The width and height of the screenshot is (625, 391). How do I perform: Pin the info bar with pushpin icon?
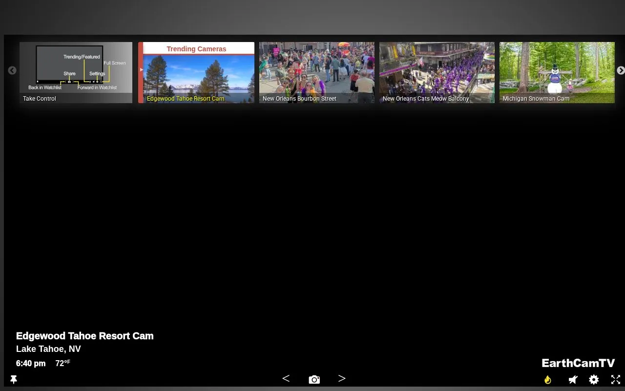click(14, 380)
